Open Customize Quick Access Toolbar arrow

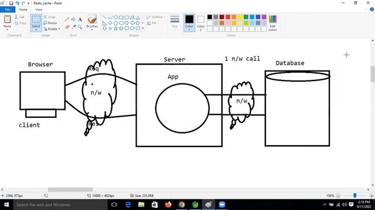coord(29,3)
